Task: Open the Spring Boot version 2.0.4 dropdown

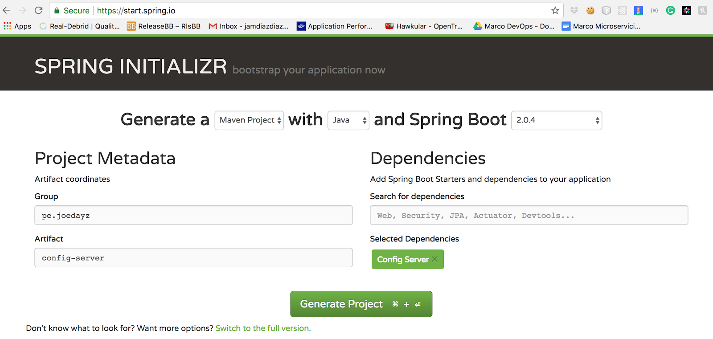Action: click(x=557, y=120)
